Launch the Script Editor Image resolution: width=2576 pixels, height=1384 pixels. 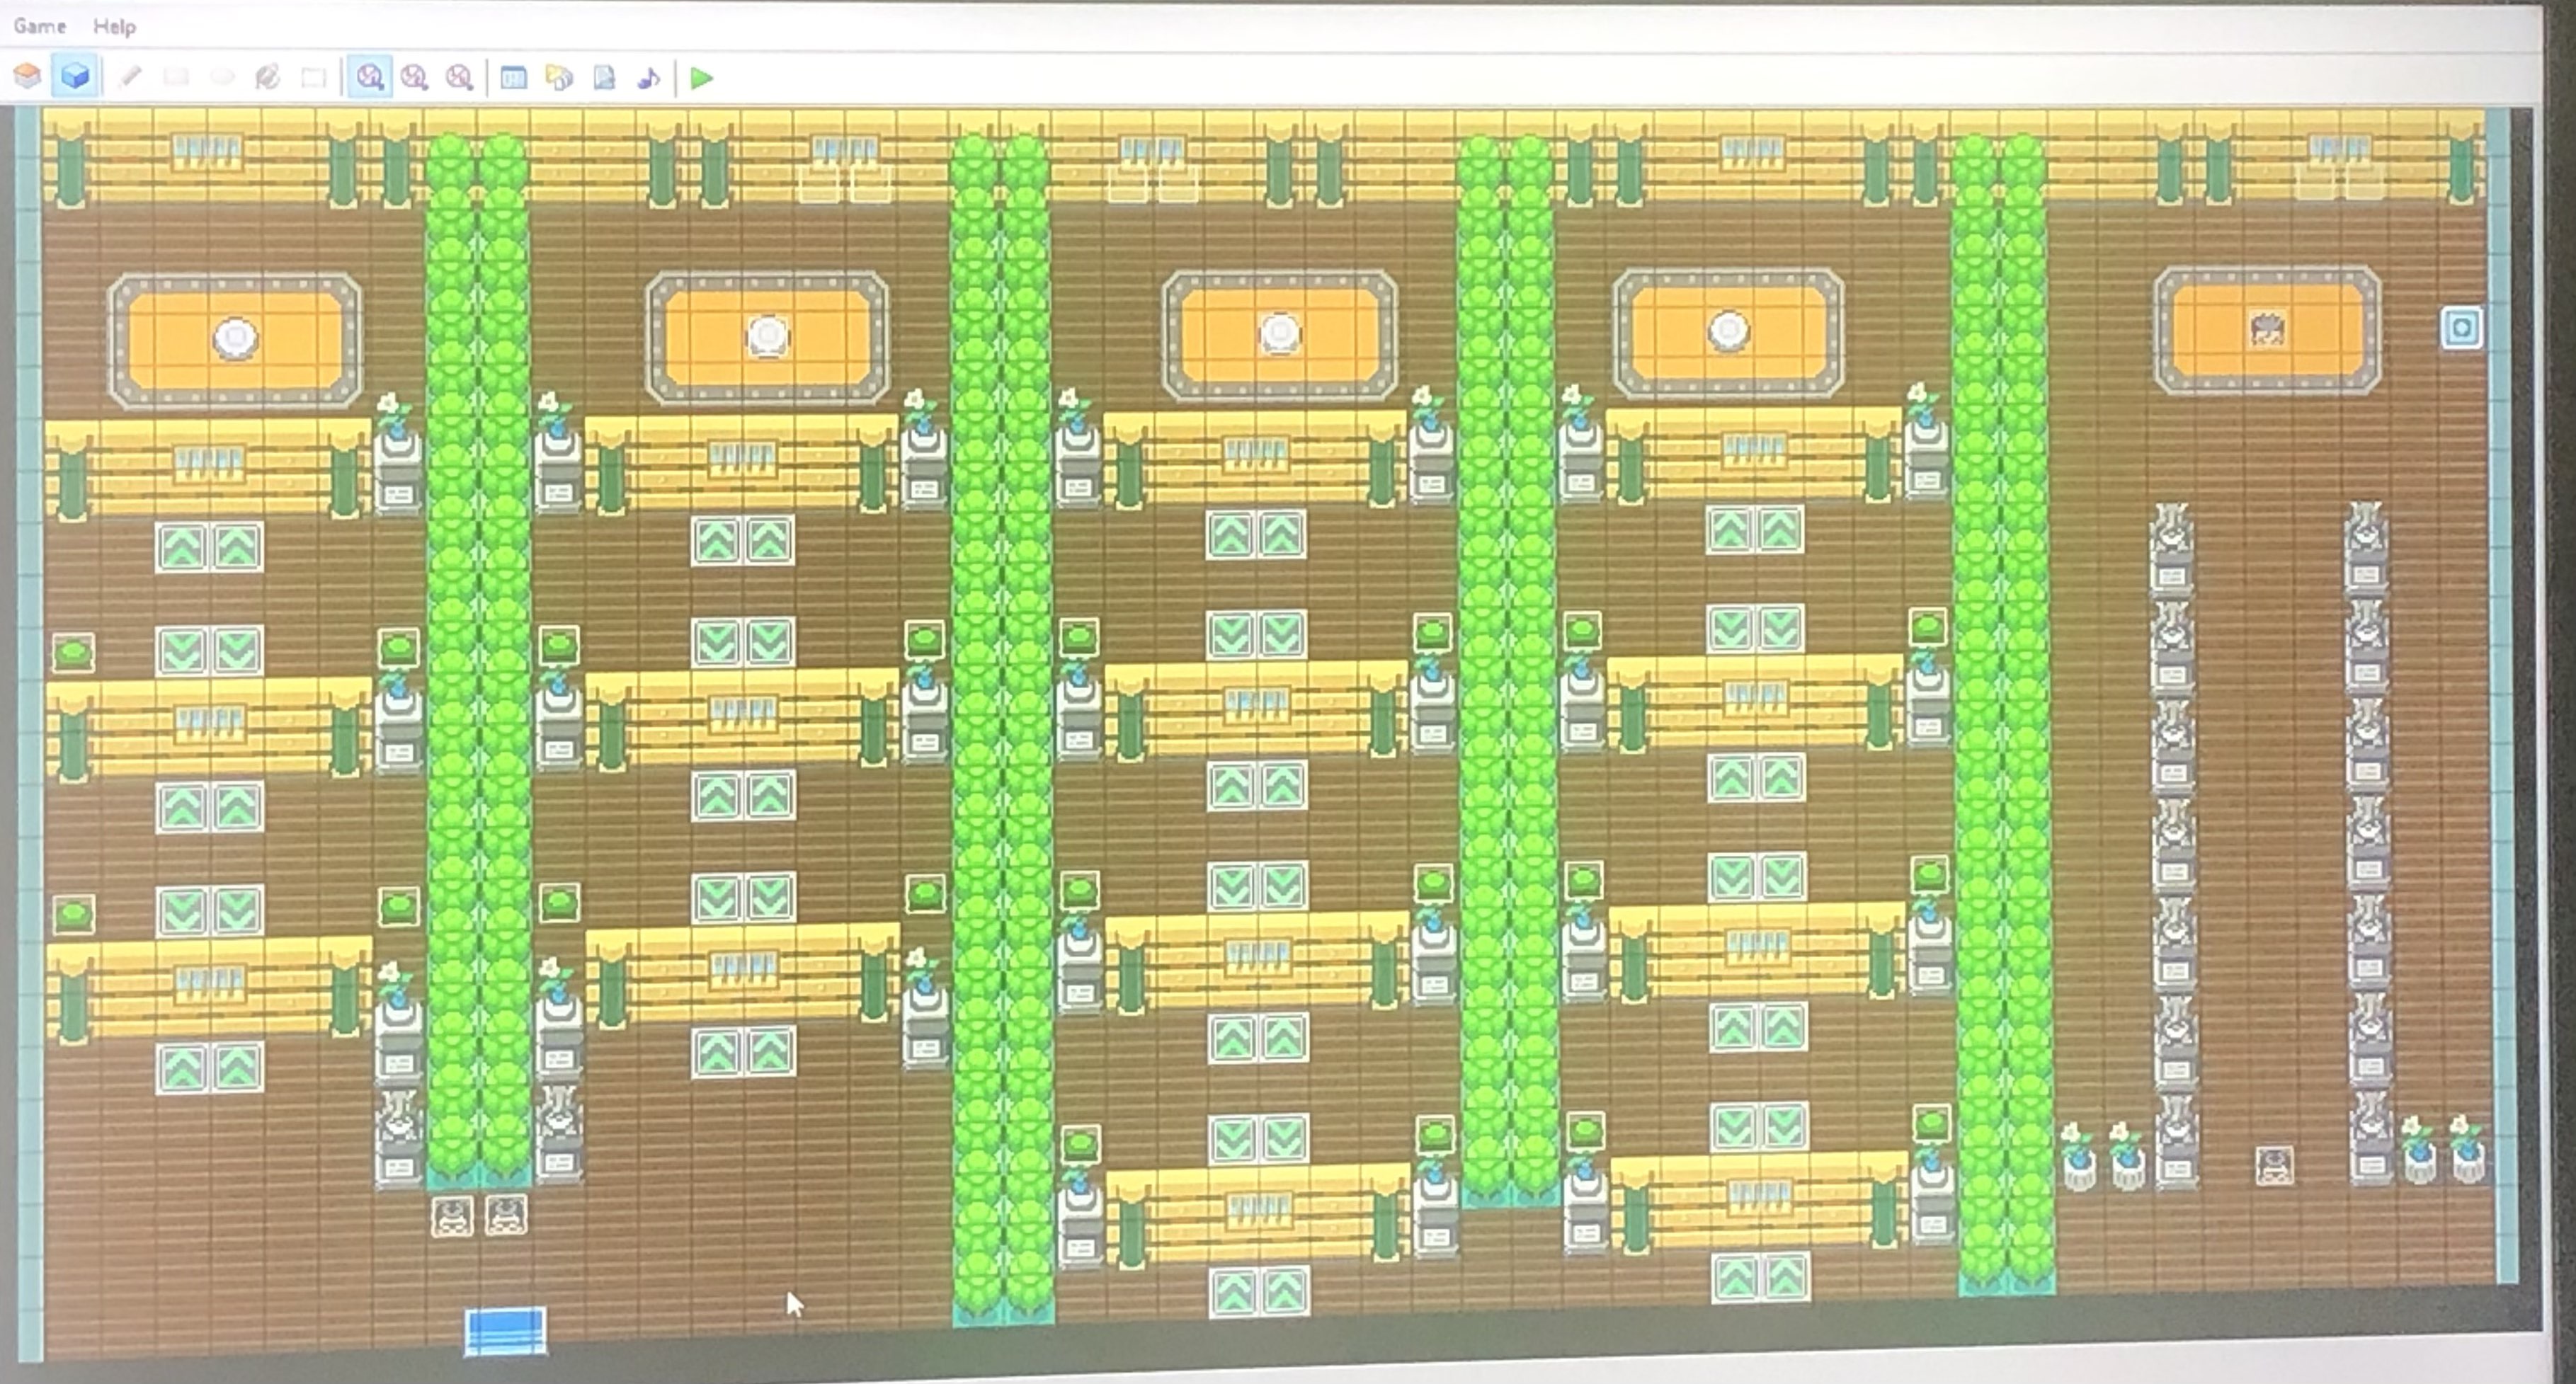[x=604, y=77]
